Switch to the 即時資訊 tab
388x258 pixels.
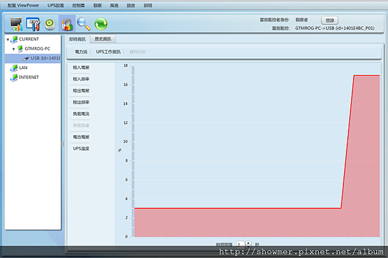click(77, 39)
